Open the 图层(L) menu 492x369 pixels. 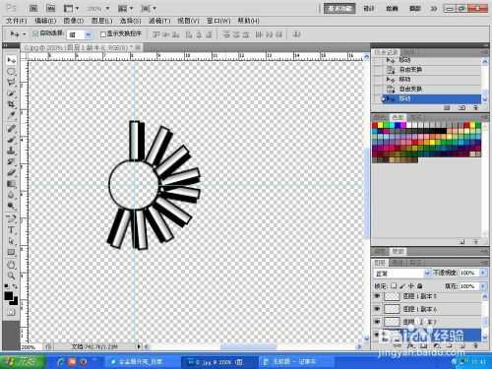102,21
